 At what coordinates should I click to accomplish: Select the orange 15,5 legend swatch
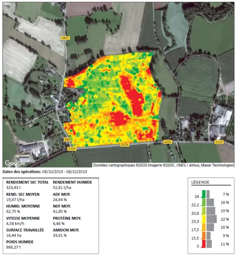[x=204, y=236]
